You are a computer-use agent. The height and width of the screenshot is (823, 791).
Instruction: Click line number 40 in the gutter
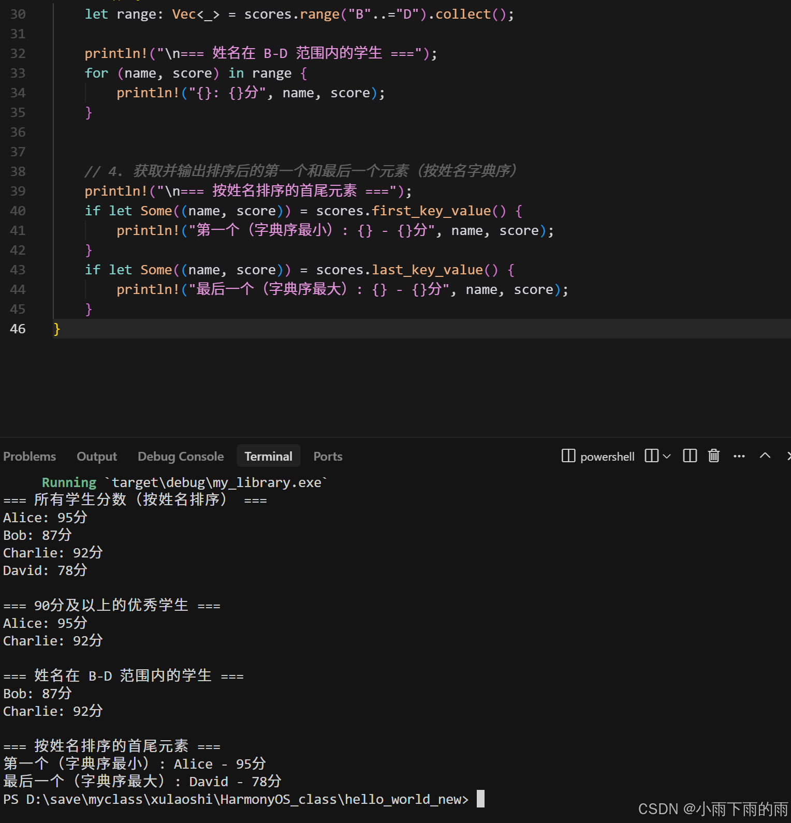[x=18, y=211]
